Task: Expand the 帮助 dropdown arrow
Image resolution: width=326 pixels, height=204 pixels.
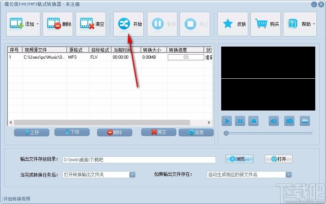Action: tap(314, 24)
